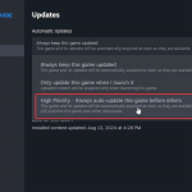Open the Automatic Updates dropdown box
The width and height of the screenshot is (192, 192).
tap(112, 46)
